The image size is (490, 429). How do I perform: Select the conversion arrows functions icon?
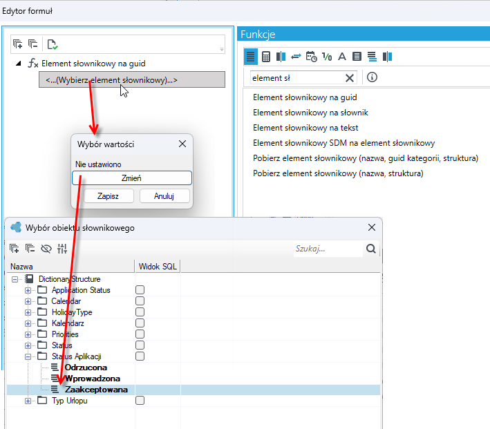point(296,57)
